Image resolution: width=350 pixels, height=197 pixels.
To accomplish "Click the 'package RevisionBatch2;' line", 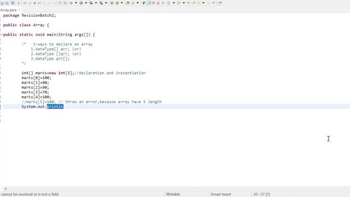I will coord(30,15).
